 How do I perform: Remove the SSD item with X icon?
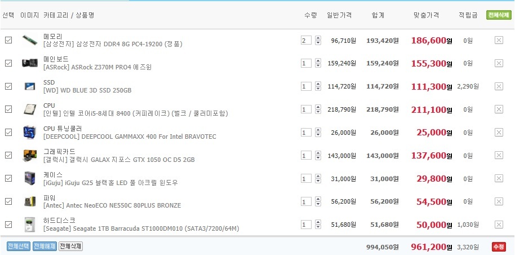[x=499, y=86]
